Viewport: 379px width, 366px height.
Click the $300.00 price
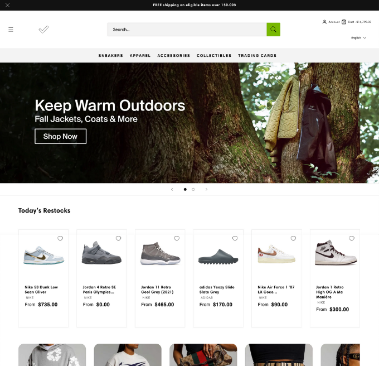pyautogui.click(x=339, y=310)
